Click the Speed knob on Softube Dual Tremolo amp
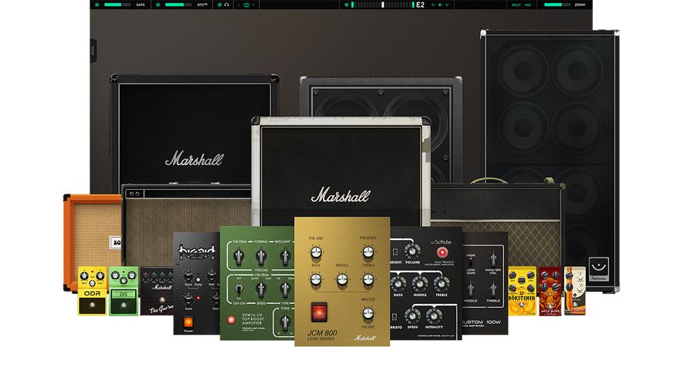Screen dimensions: 684x370 pos(412,316)
